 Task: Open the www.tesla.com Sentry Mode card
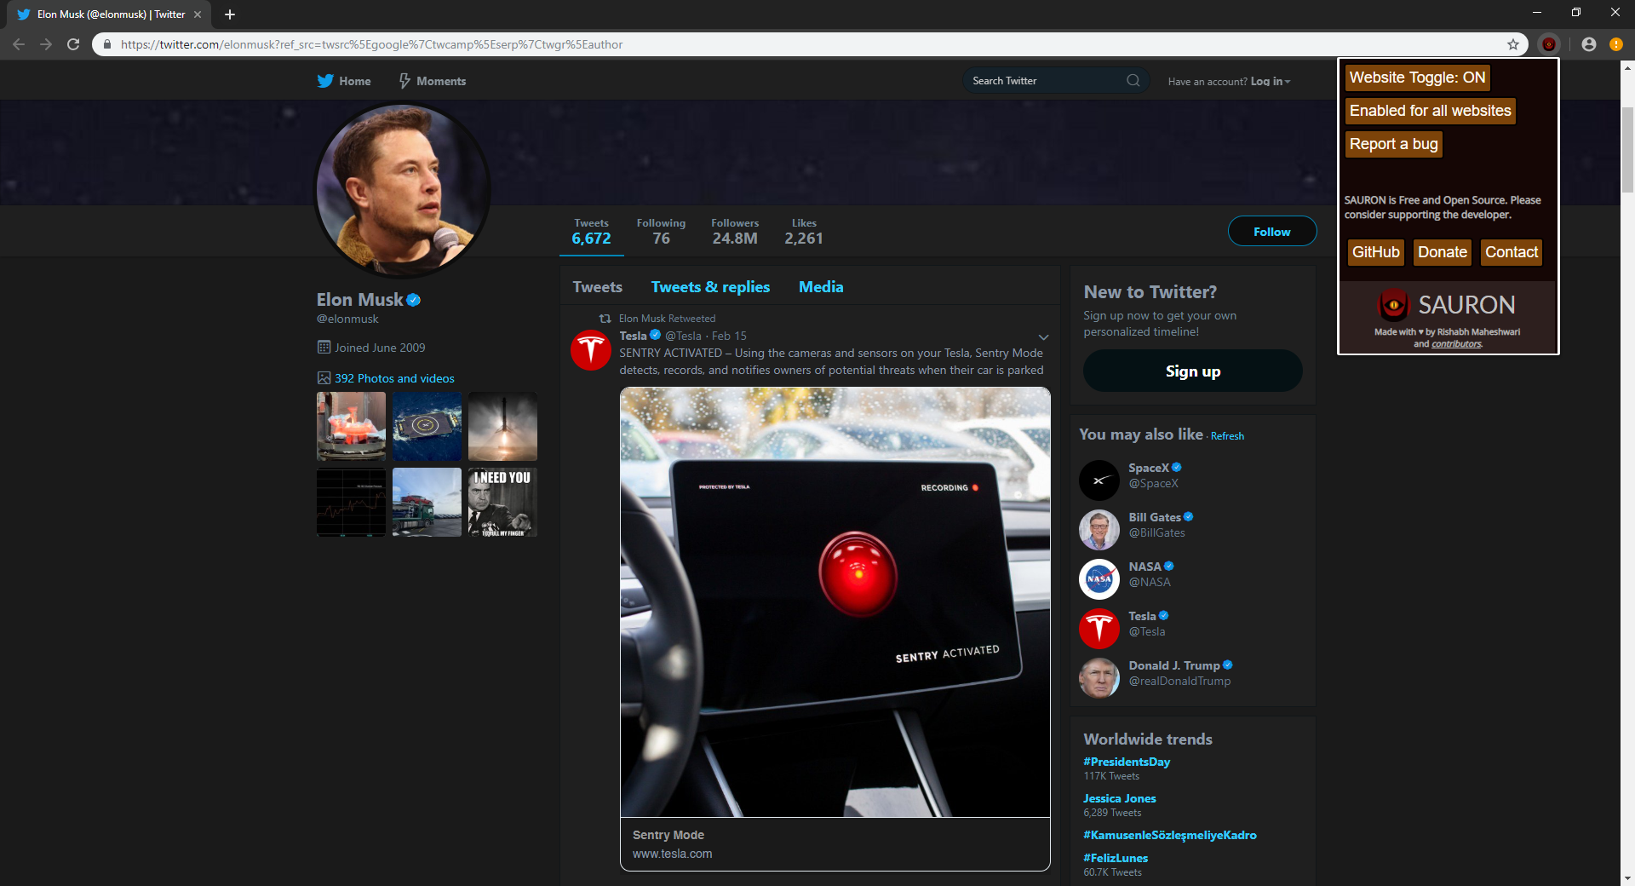pos(835,844)
